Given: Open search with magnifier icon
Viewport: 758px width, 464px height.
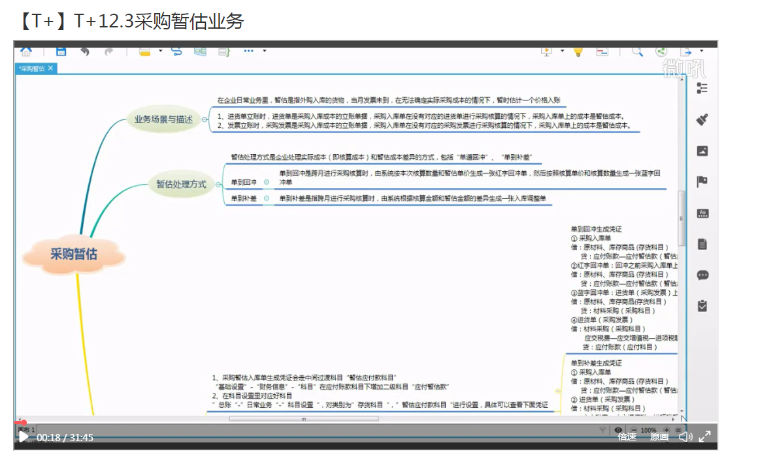Looking at the screenshot, I should (638, 52).
